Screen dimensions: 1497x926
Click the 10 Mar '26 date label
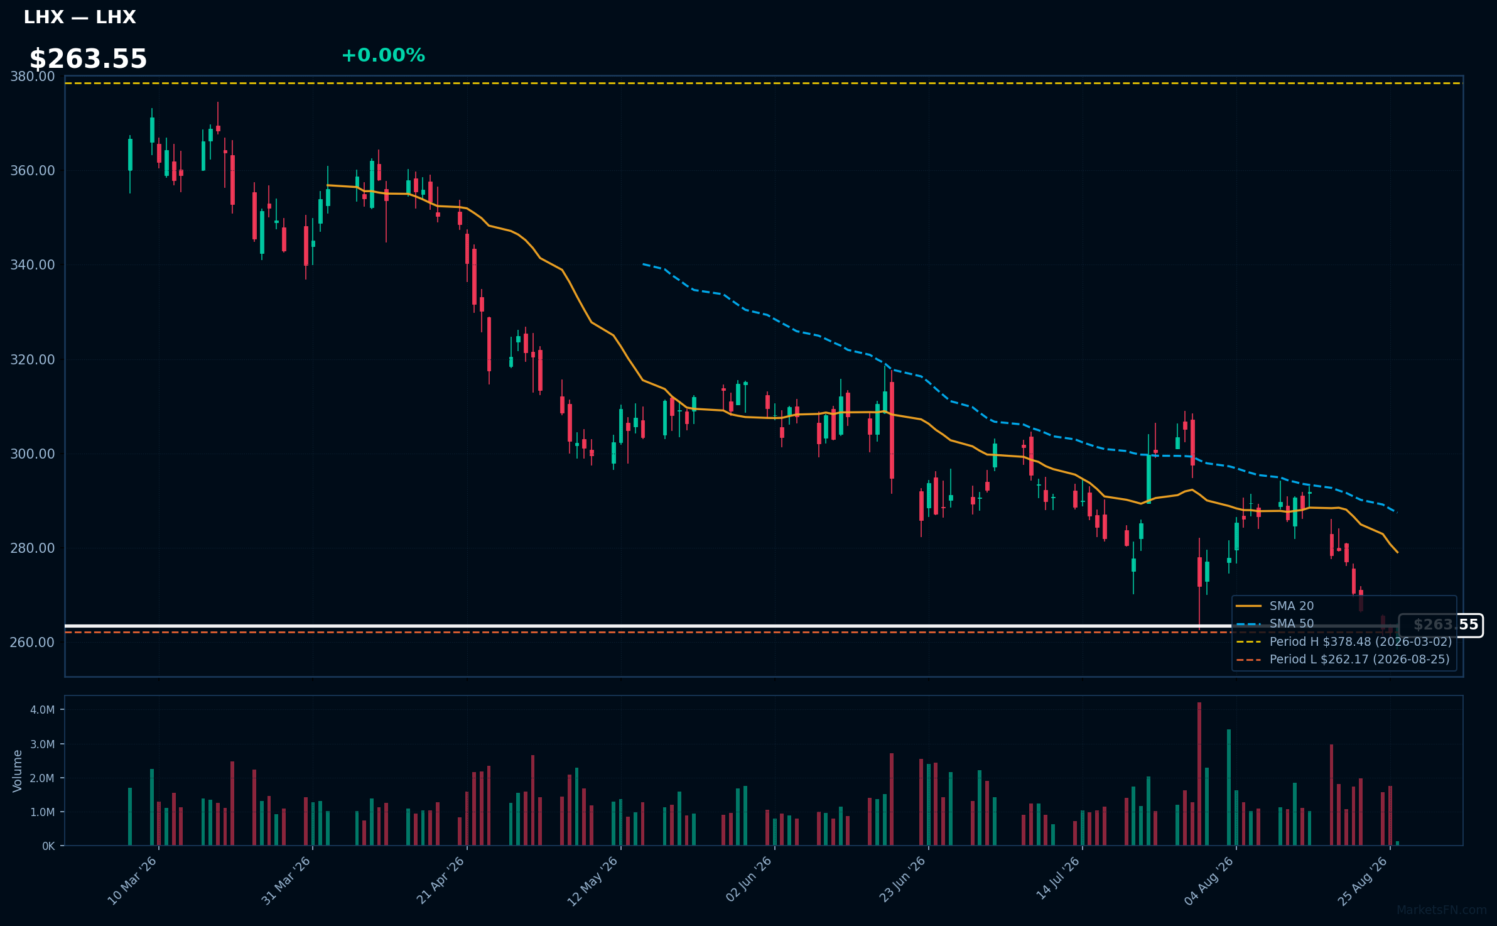132,881
